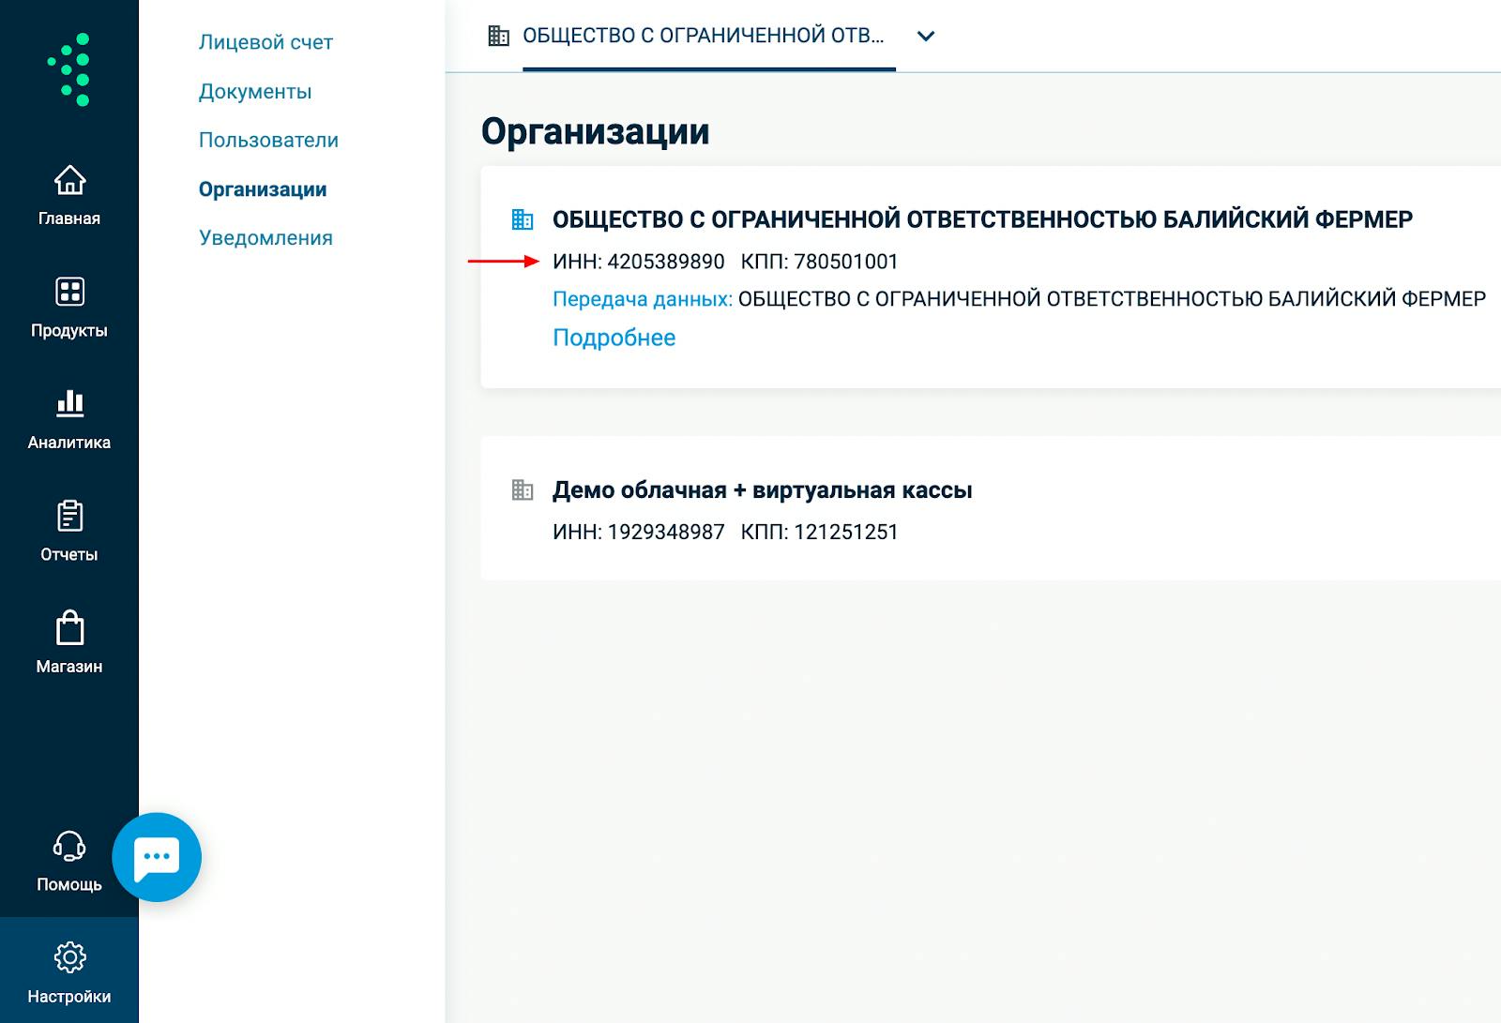Open the Продукты grid icon
This screenshot has height=1023, width=1501.
click(69, 292)
